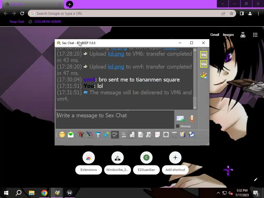
Task: Bookmark this tab with the star
Action: pyautogui.click(x=232, y=13)
